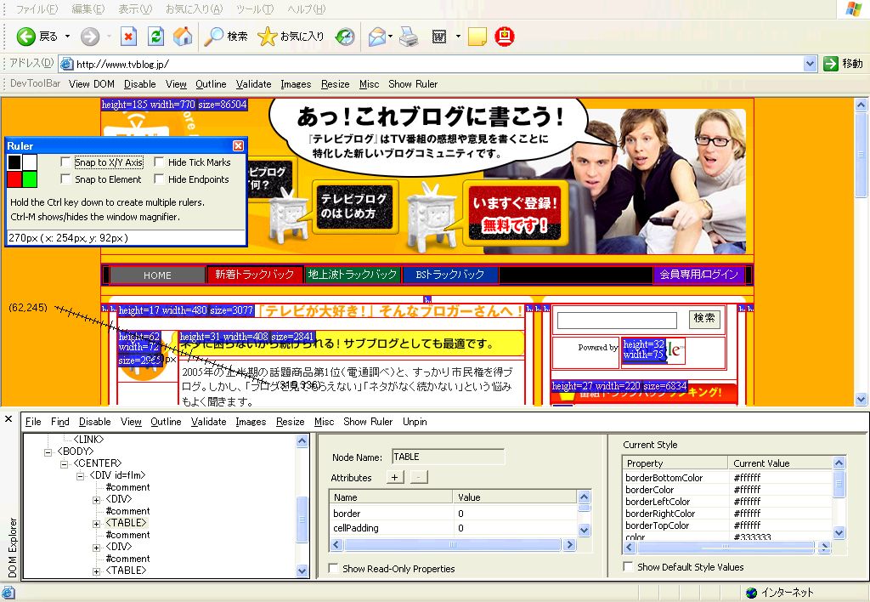Viewport: 870px width, 602px height.
Task: Click the Refresh page icon
Action: pos(156,37)
